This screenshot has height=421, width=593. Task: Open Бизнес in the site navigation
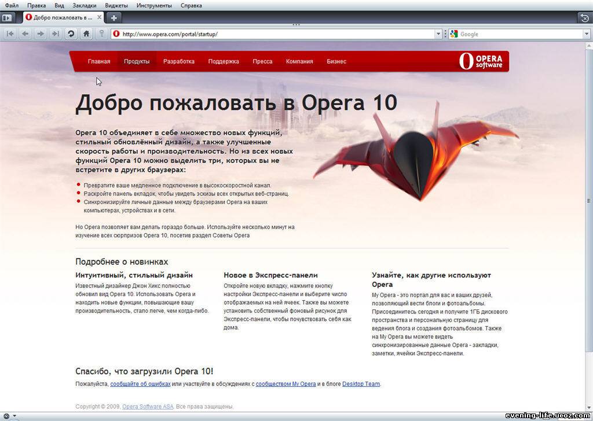(336, 61)
